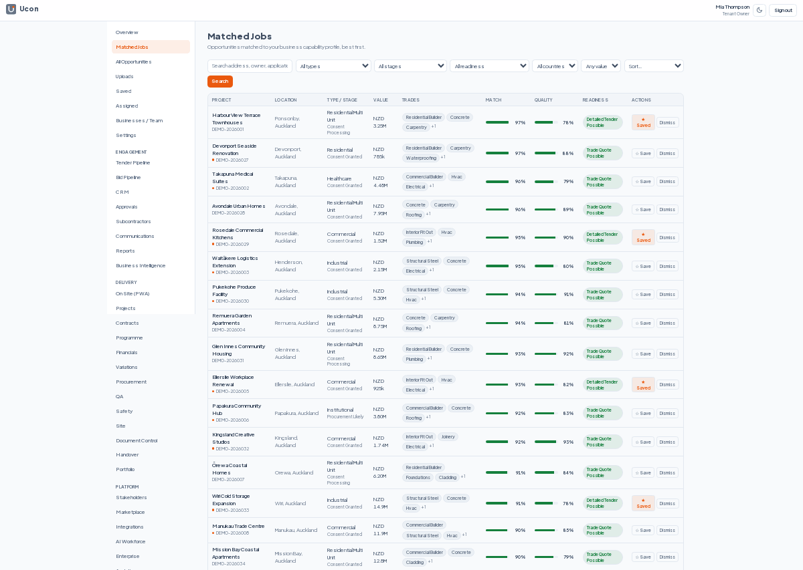
Task: Click the Ucon logo icon
Action: tap(11, 9)
